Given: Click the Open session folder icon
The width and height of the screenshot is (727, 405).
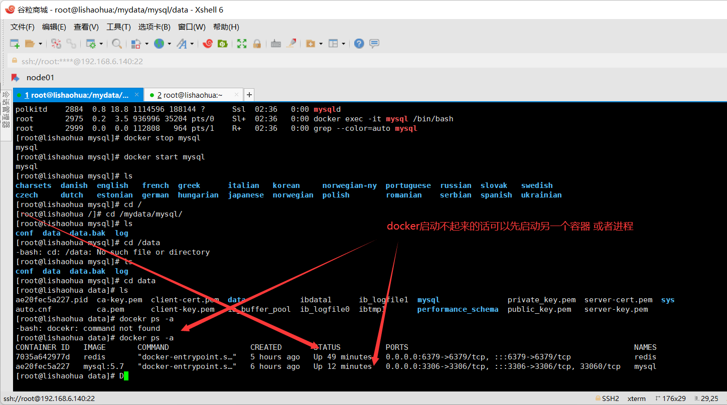Looking at the screenshot, I should pyautogui.click(x=30, y=44).
